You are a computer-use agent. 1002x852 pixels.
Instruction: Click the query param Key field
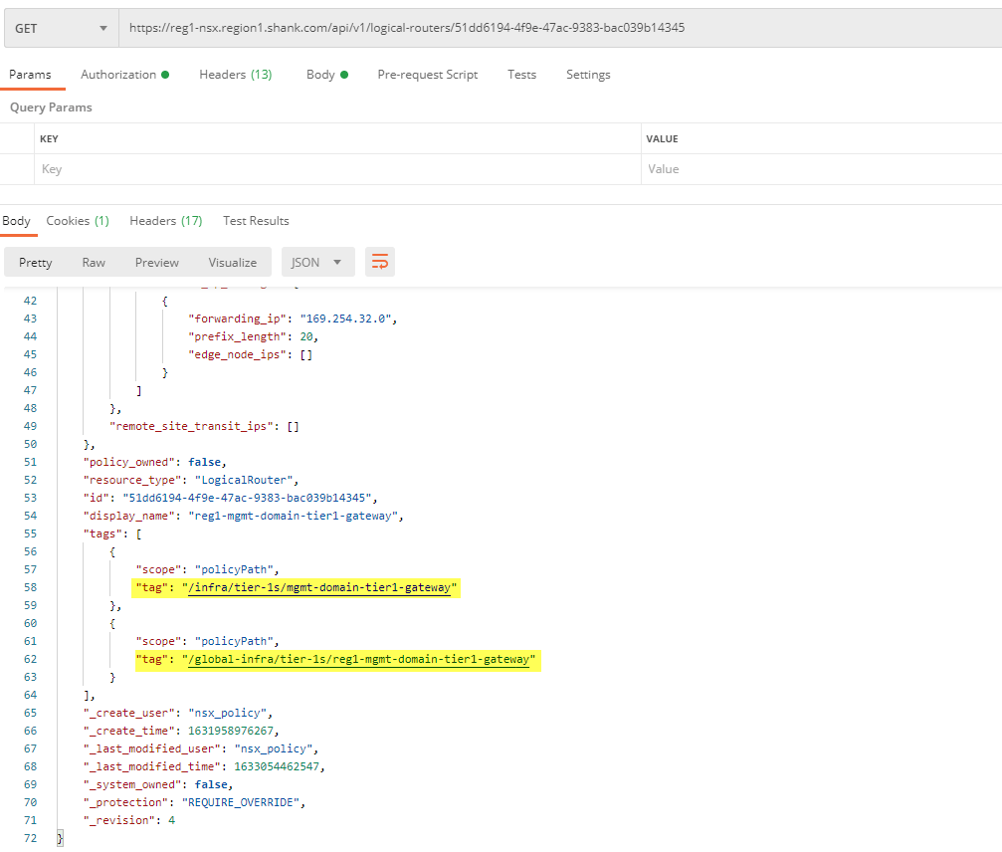(337, 169)
